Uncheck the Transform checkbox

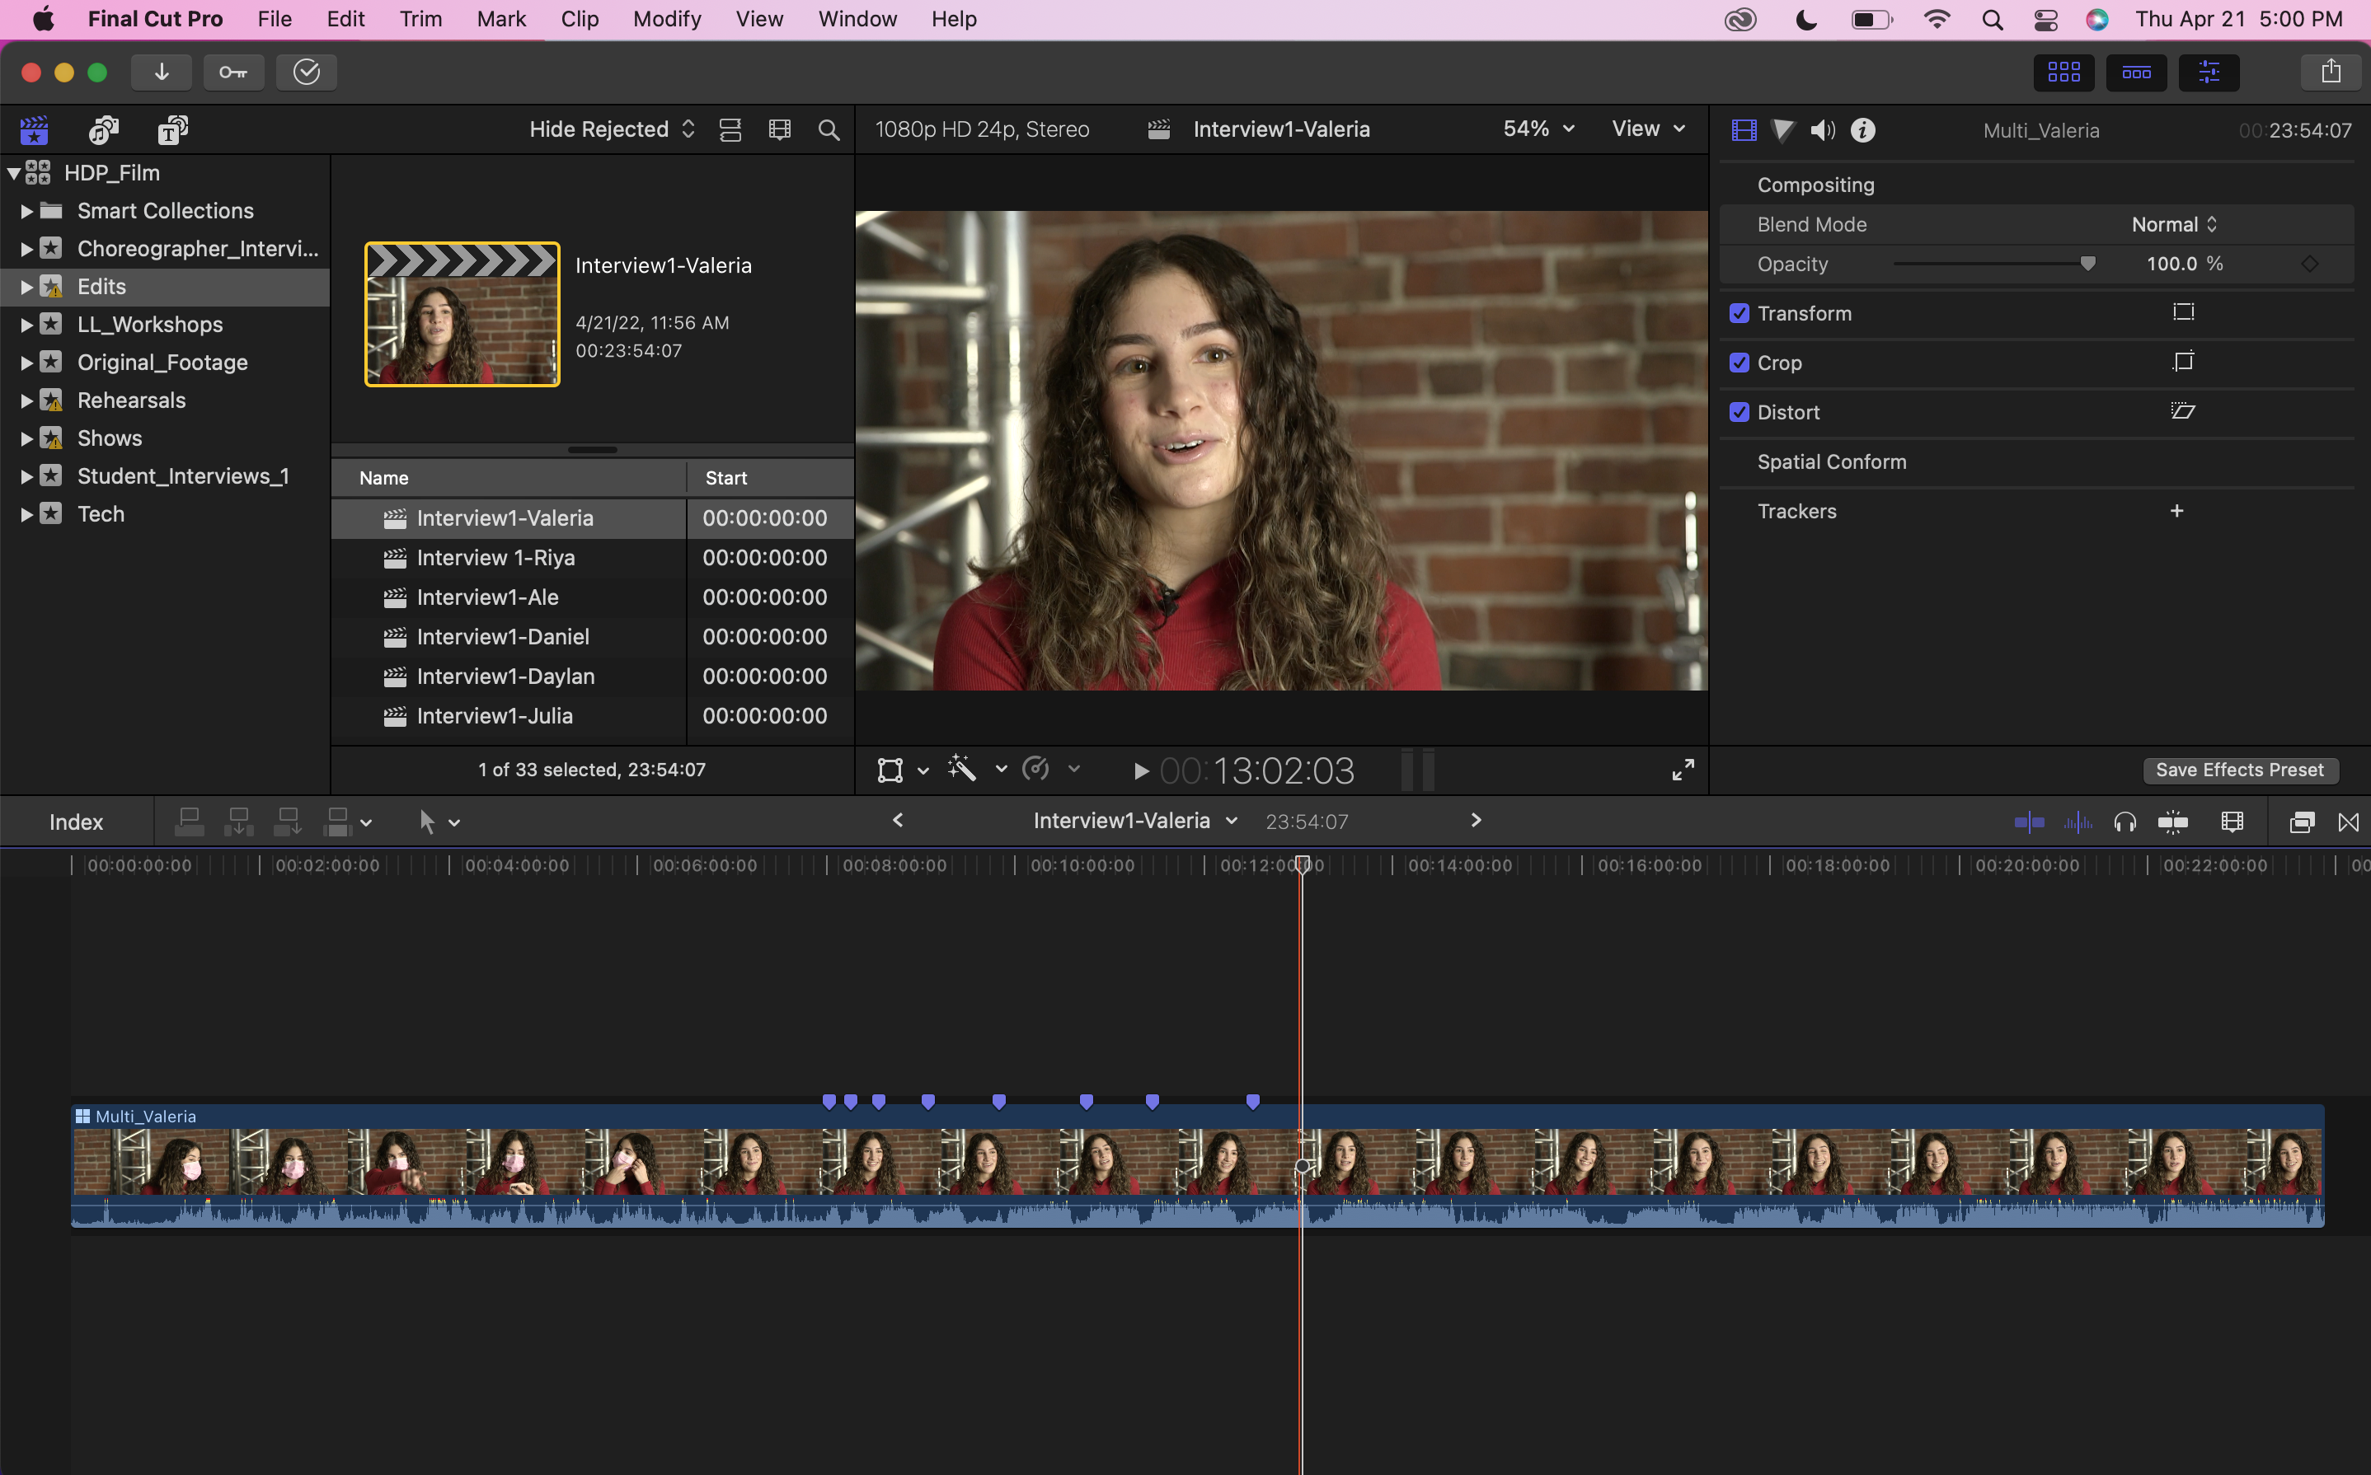tap(1739, 313)
